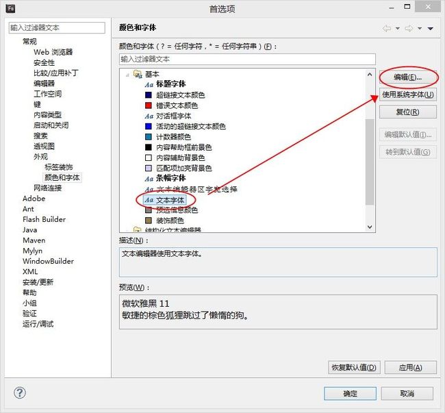Select 文本字体 entry
Viewport: 445px width, 413px height.
170,200
